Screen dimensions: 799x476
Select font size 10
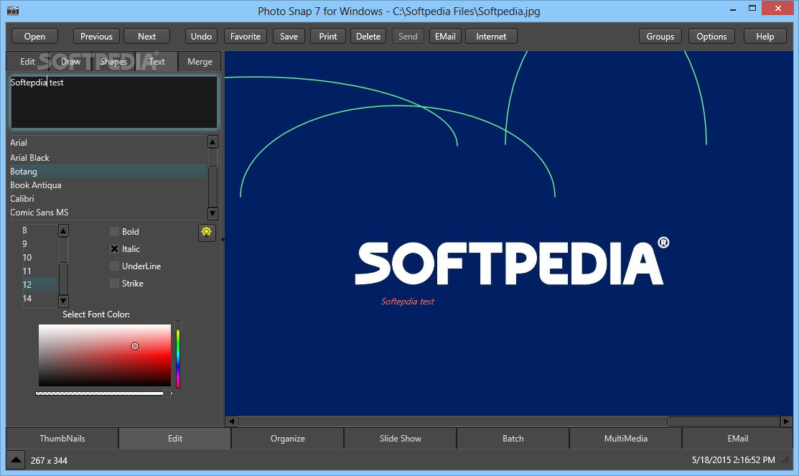pos(39,258)
